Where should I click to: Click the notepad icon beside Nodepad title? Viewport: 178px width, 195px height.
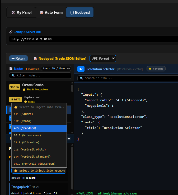[x=35, y=58]
